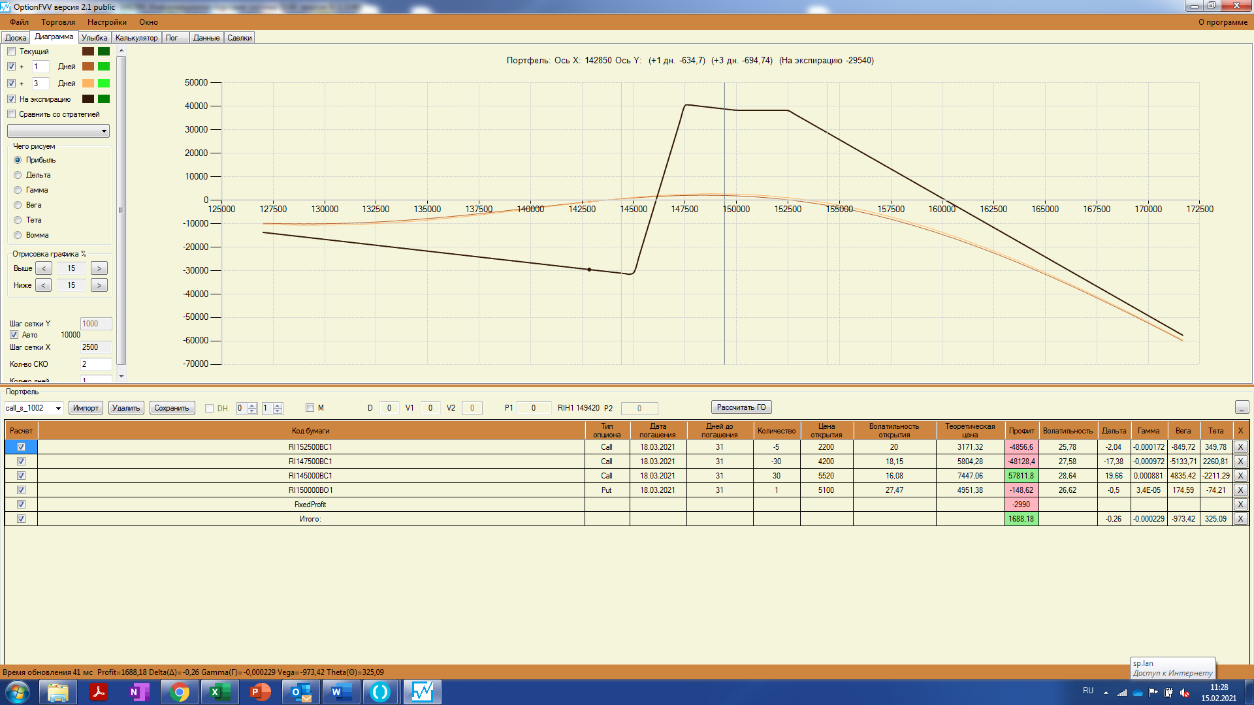
Task: Launch PowerPoint from the taskbar
Action: click(x=260, y=692)
